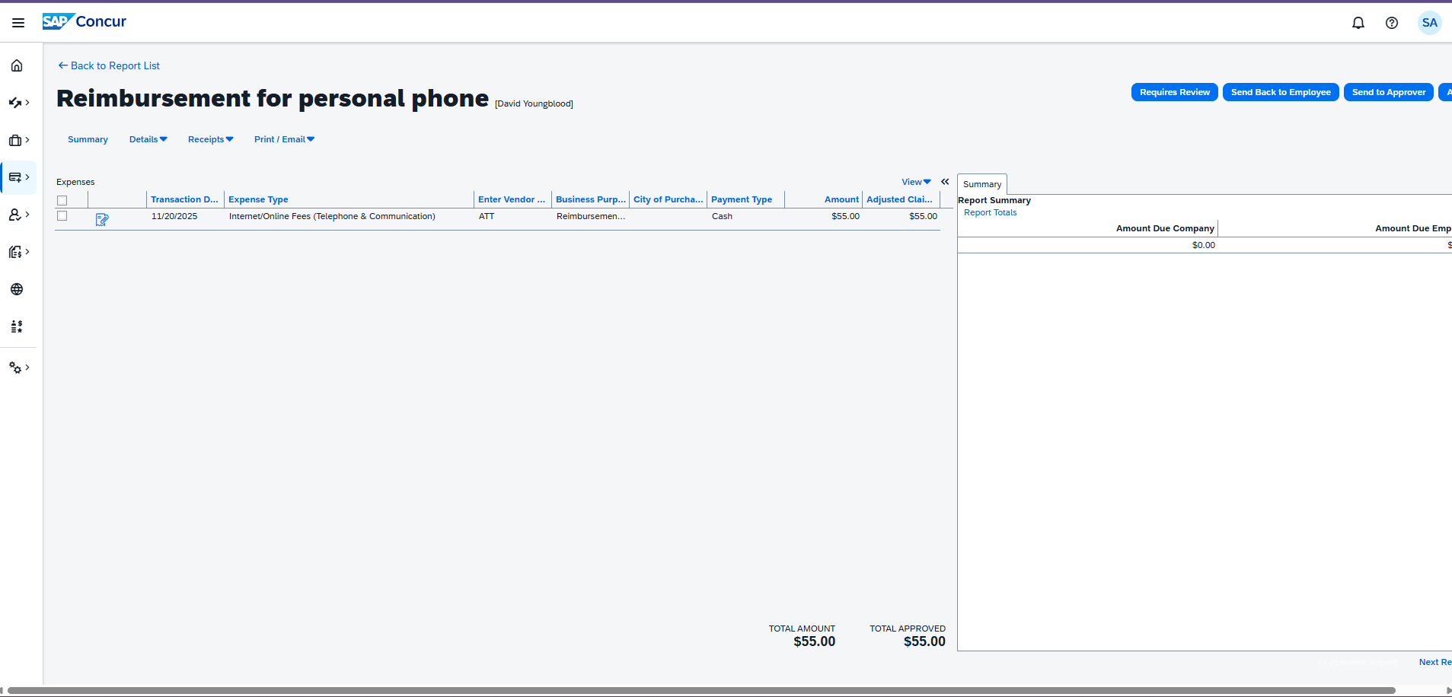This screenshot has height=697, width=1452.
Task: Open the globe sidebar icon
Action: point(17,289)
